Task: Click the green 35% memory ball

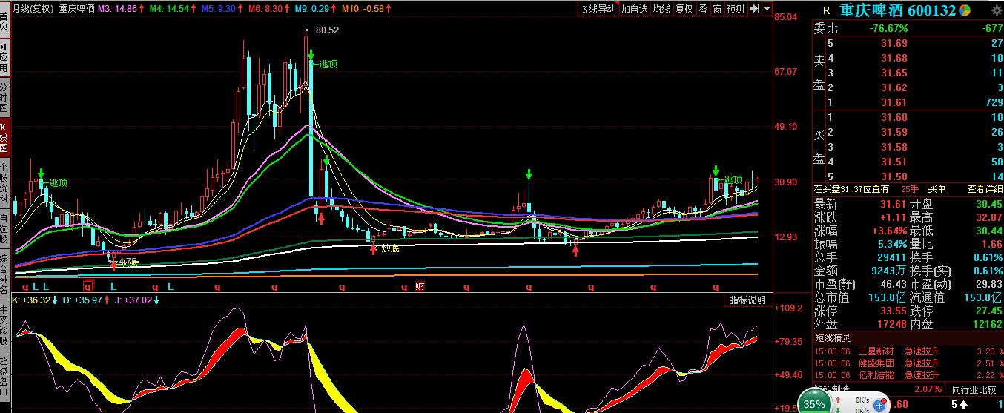Action: [814, 403]
